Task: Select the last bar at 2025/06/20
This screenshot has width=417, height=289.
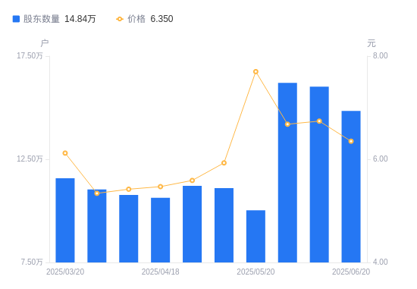Action: pyautogui.click(x=351, y=187)
